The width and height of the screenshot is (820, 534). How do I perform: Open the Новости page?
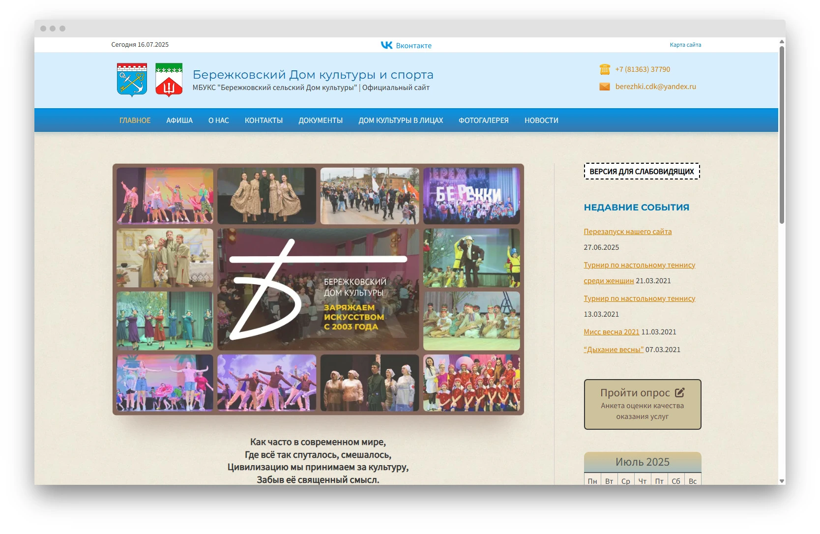click(541, 120)
